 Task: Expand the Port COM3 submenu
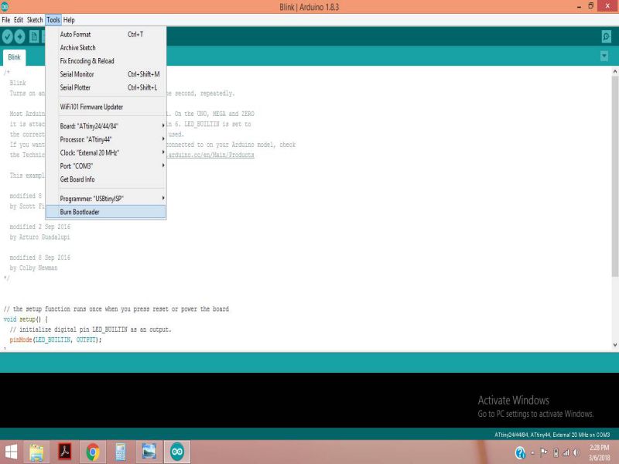(106, 166)
